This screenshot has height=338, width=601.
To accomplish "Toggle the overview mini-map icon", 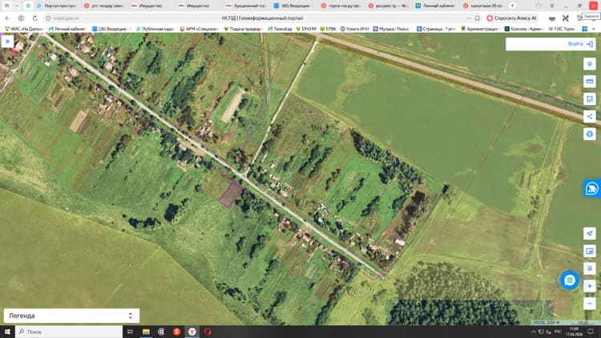I will [590, 251].
